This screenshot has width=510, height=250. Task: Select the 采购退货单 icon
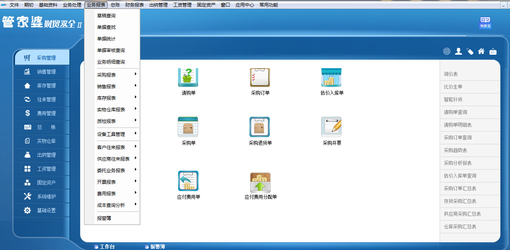[260, 127]
